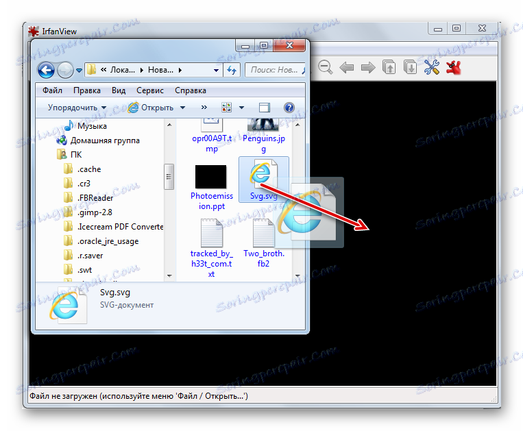Expand address bar history dropdown
523x431 pixels.
(x=216, y=71)
